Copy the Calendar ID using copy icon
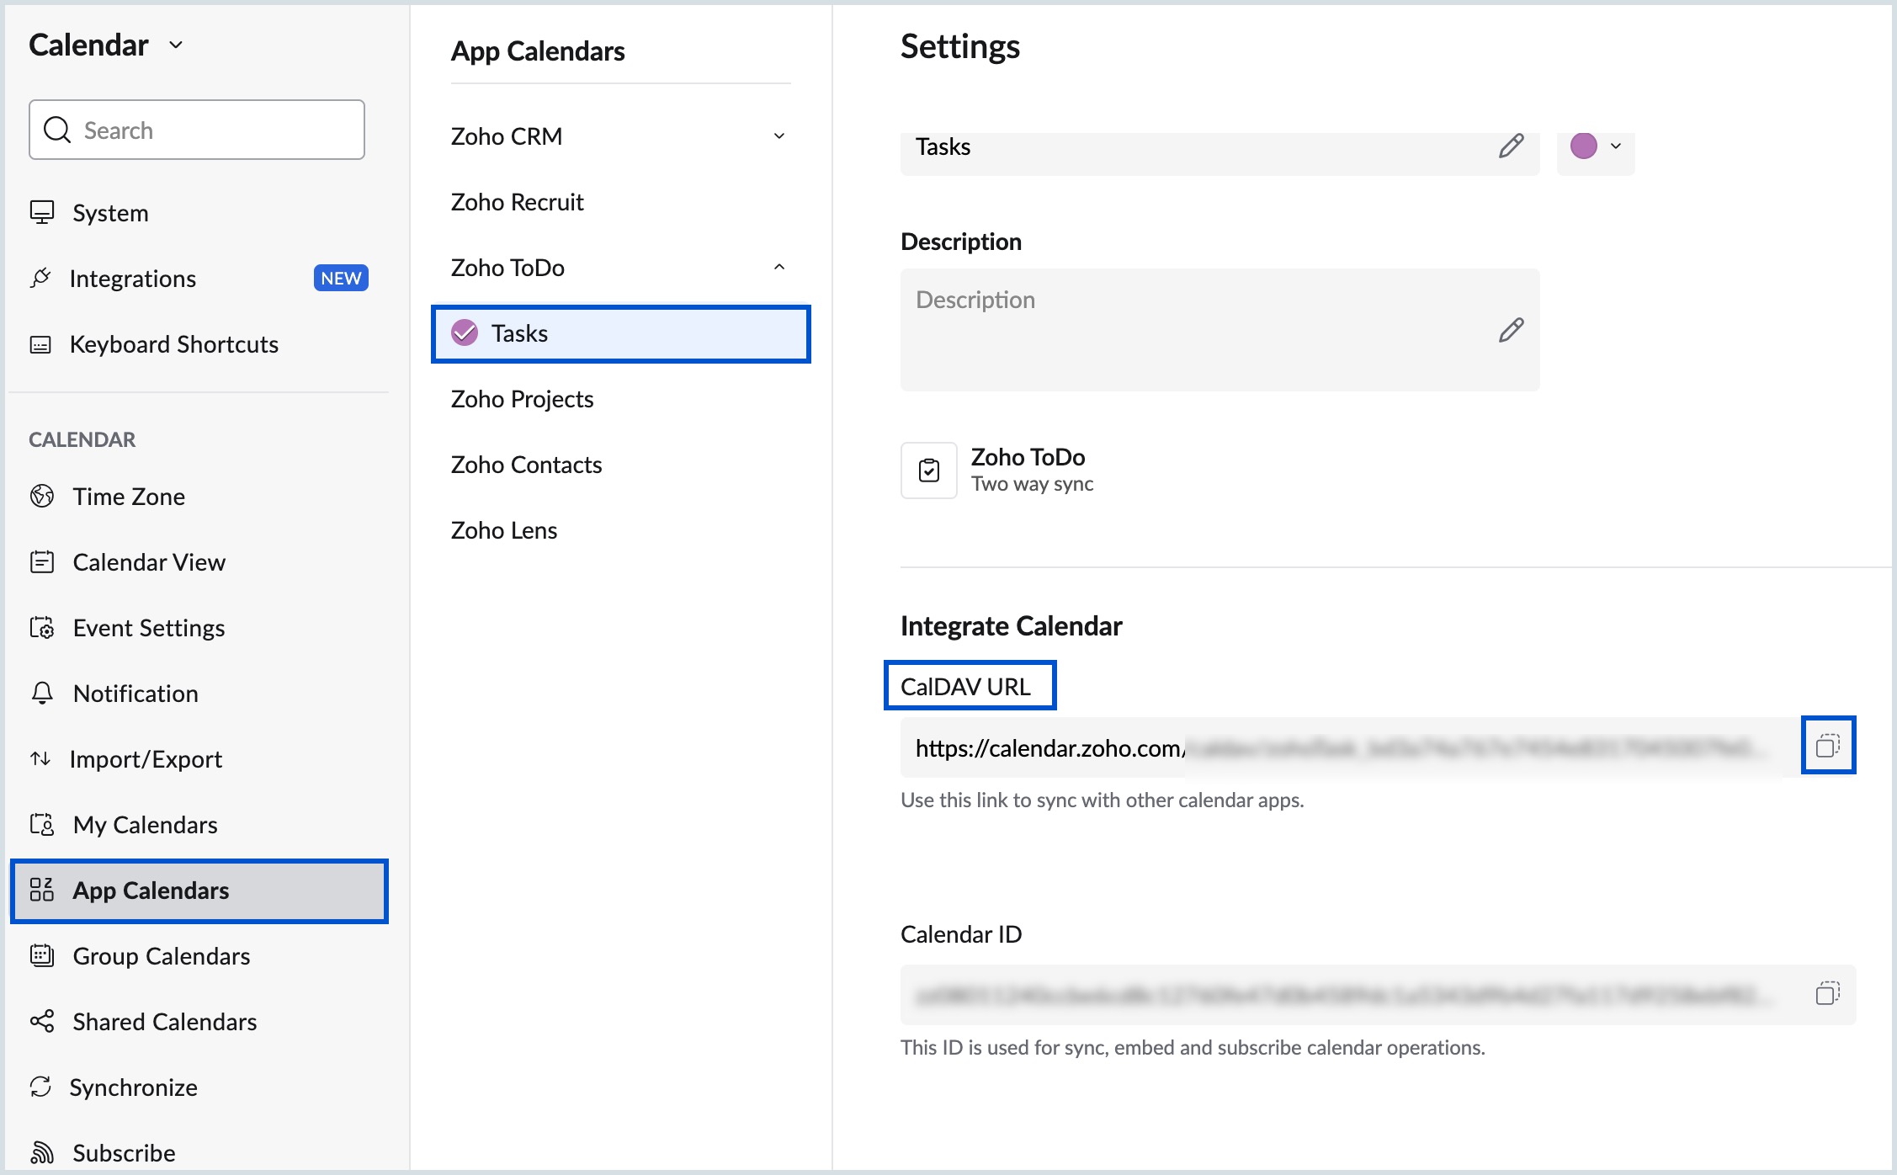 click(x=1827, y=993)
